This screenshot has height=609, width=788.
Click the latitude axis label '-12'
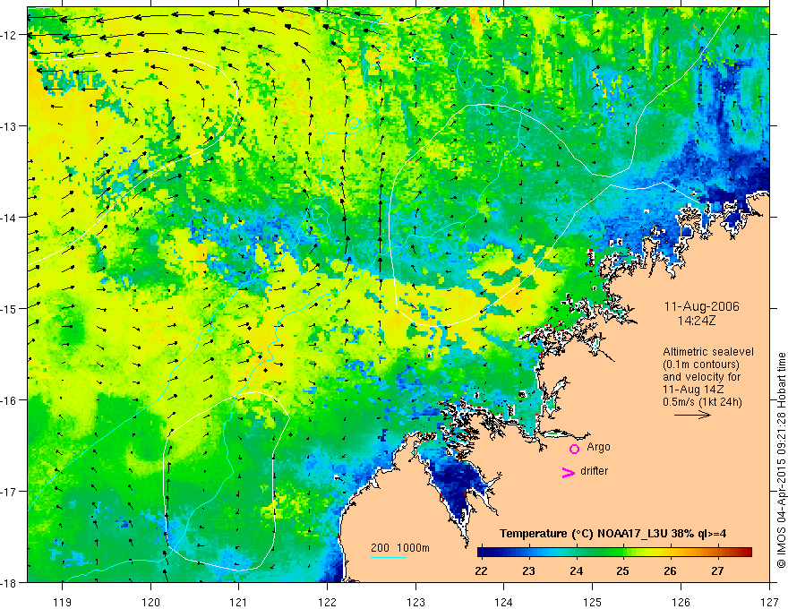(x=10, y=35)
